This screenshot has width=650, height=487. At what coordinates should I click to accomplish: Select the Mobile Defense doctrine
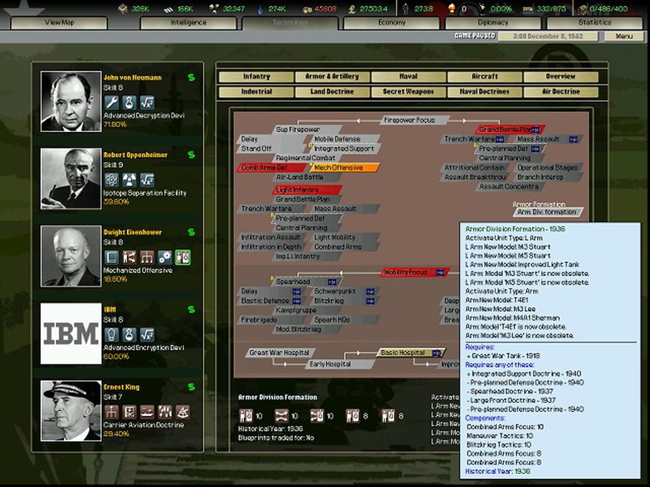[345, 139]
